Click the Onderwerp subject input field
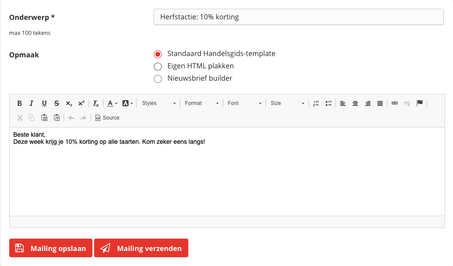The width and height of the screenshot is (453, 266). pyautogui.click(x=298, y=17)
